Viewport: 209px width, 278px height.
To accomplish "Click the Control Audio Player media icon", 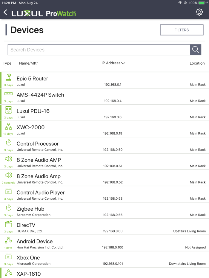I will point(9,192).
